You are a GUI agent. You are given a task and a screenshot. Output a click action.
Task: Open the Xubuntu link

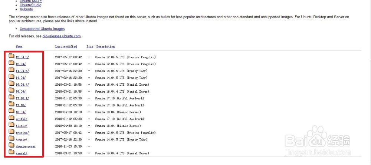(26, 9)
